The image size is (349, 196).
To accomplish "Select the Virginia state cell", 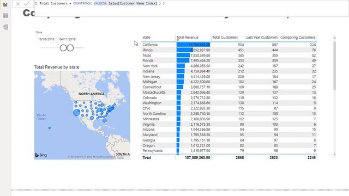I will pos(148,124).
